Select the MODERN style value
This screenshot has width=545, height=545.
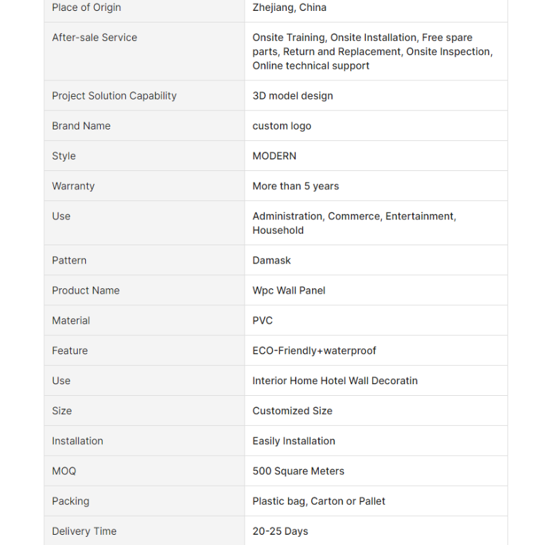[x=275, y=156]
